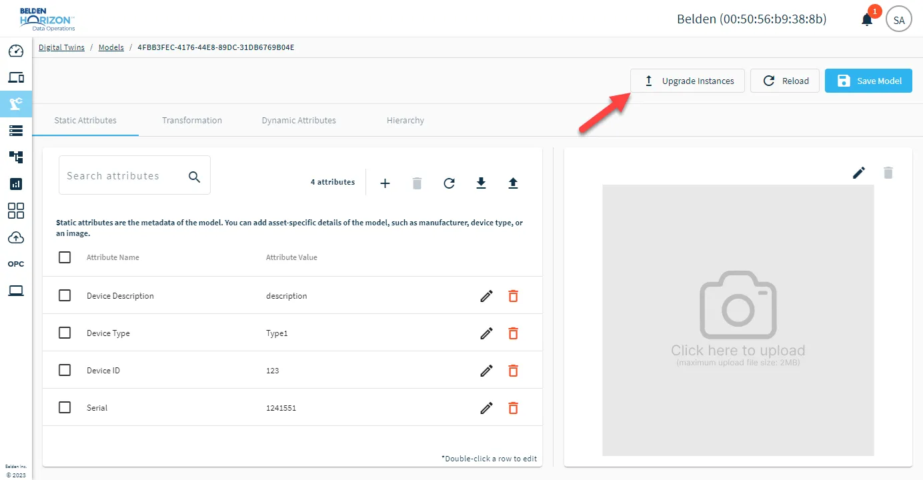The height and width of the screenshot is (480, 923).
Task: Switch to the Transformation tab
Action: pos(192,121)
